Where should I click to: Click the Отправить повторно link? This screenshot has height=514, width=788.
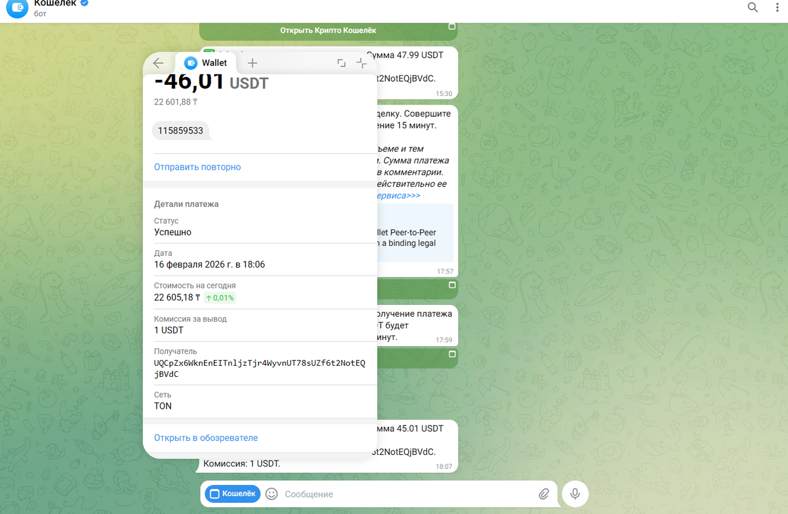198,167
